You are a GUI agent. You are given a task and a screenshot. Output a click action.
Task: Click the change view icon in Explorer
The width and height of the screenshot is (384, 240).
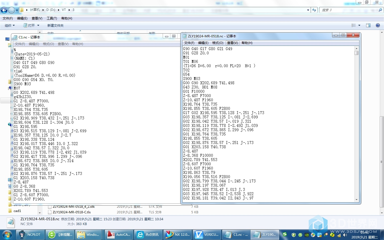(x=354, y=25)
